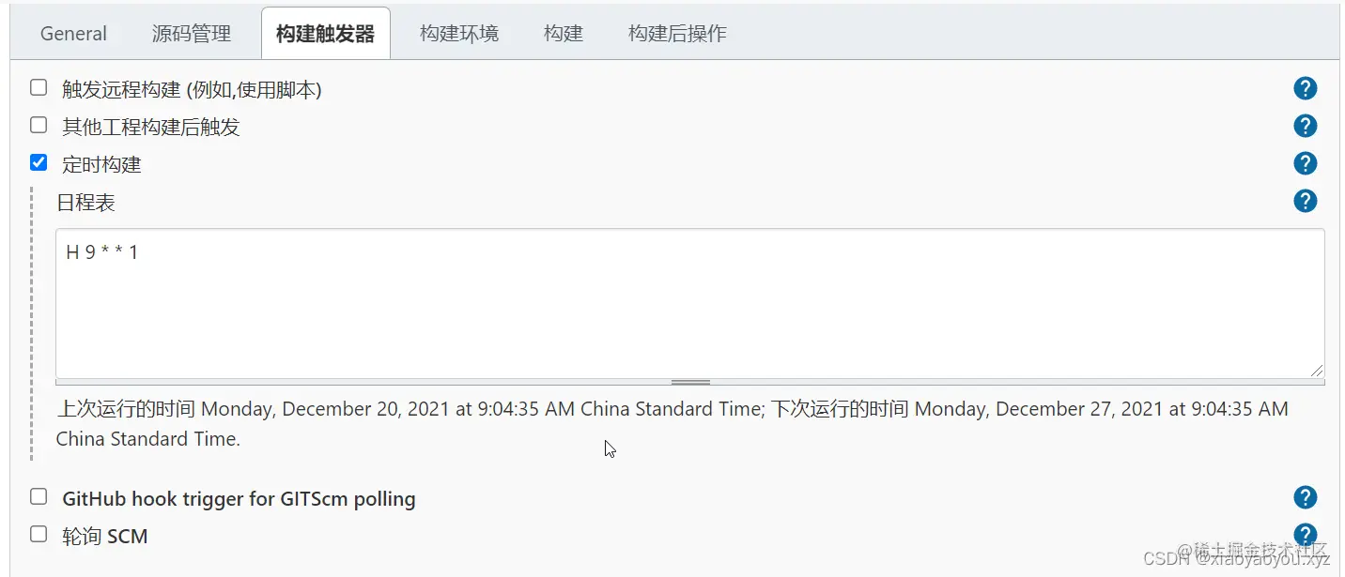Open help icon for 轮询 SCM
The image size is (1345, 577).
(1305, 535)
